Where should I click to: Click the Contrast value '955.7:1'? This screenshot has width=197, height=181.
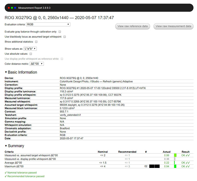point(64,112)
